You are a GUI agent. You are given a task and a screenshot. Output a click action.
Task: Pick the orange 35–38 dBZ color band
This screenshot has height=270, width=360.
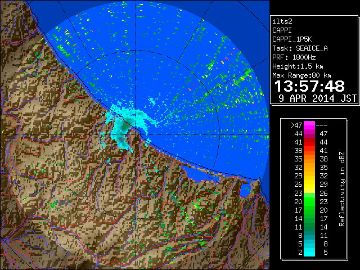tap(309, 159)
